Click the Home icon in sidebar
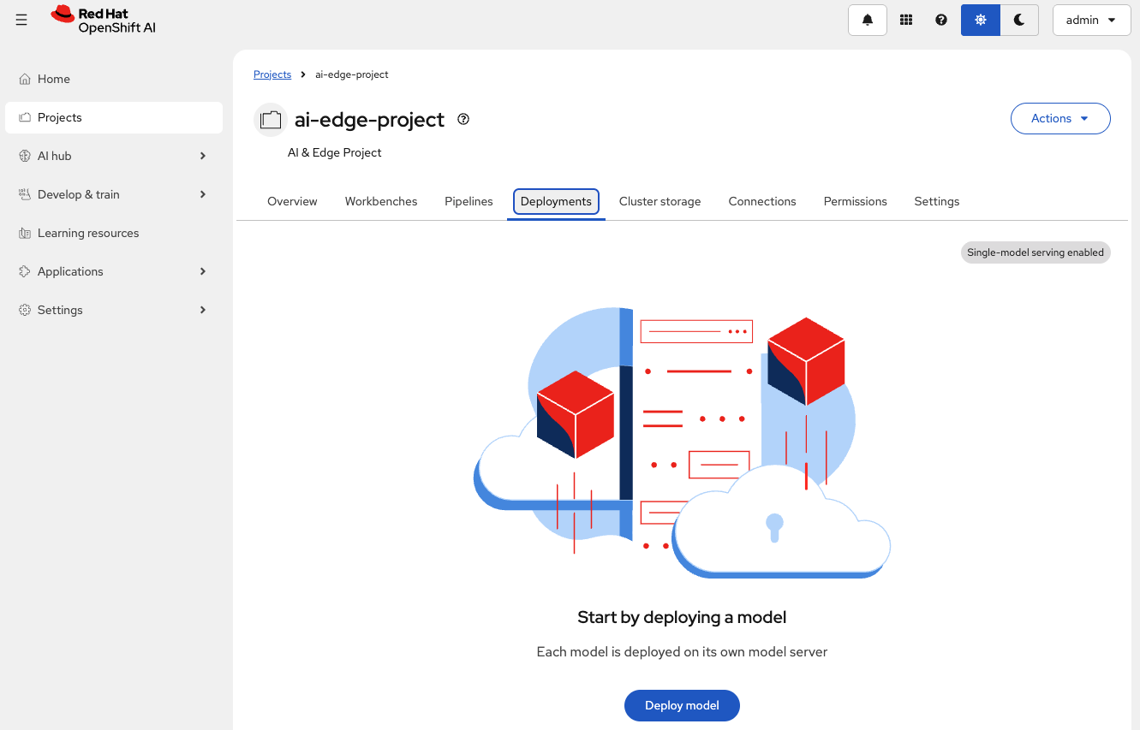1140x730 pixels. (x=25, y=79)
